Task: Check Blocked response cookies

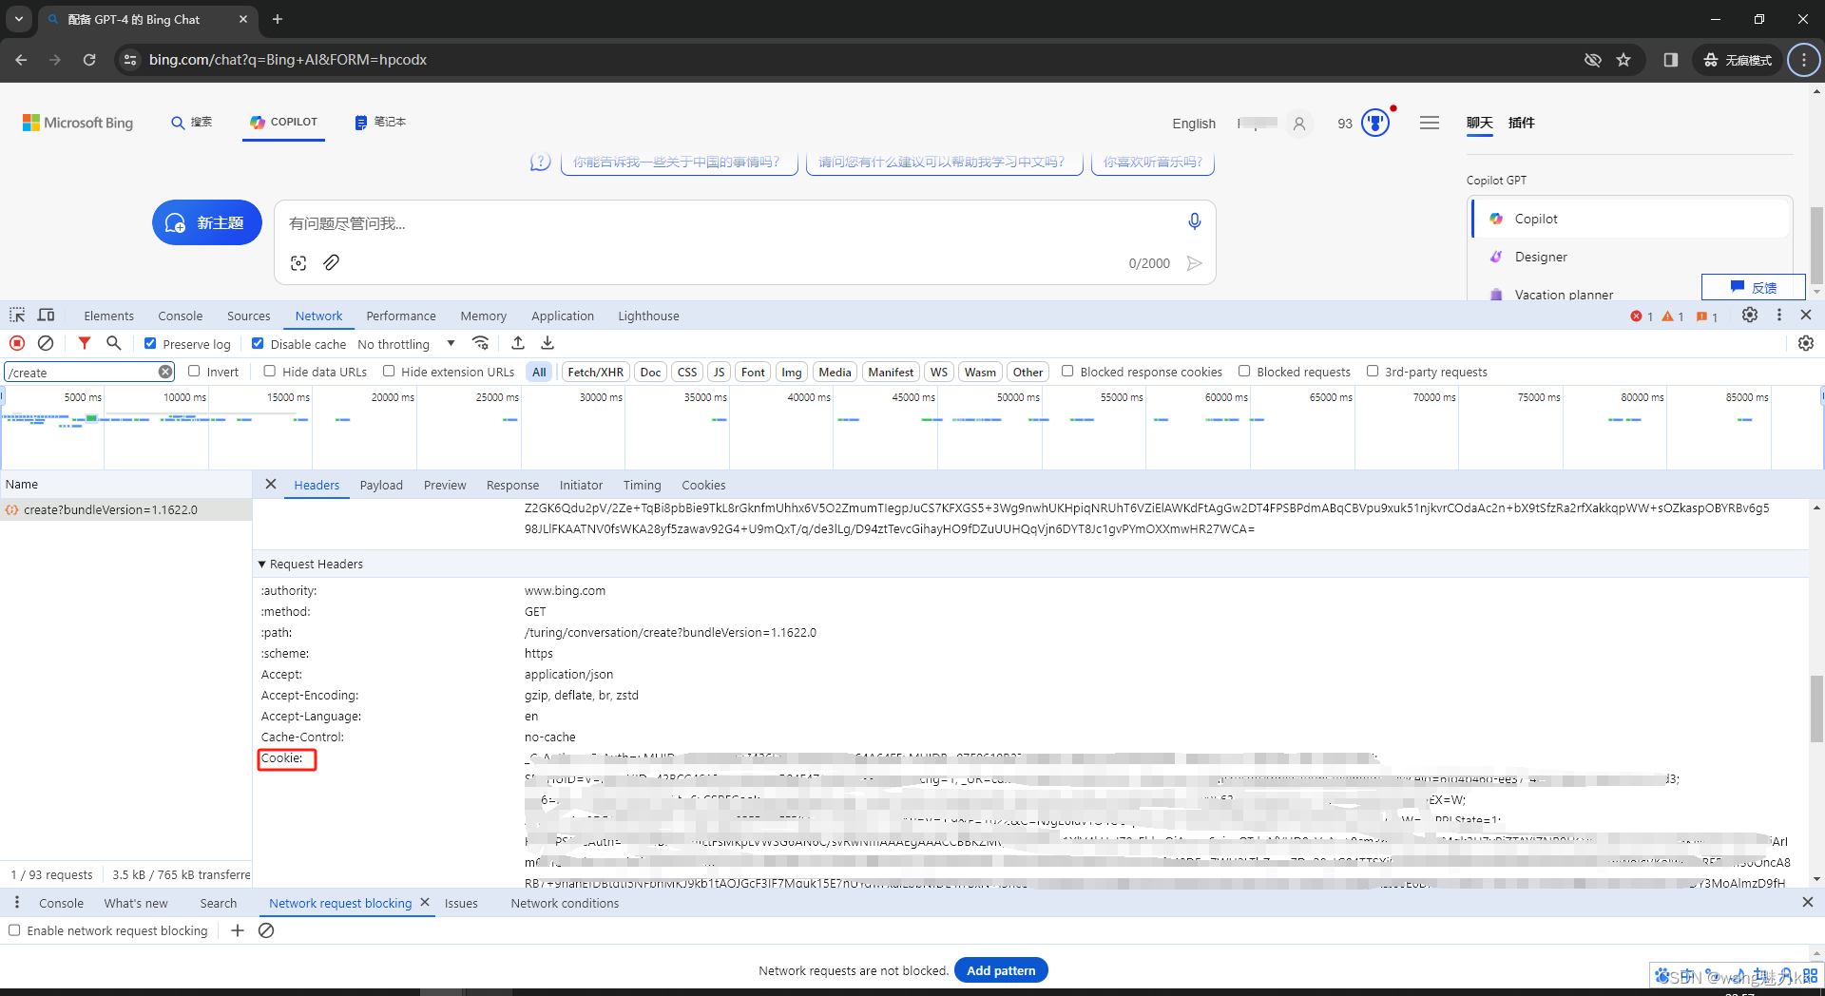Action: click(1067, 371)
